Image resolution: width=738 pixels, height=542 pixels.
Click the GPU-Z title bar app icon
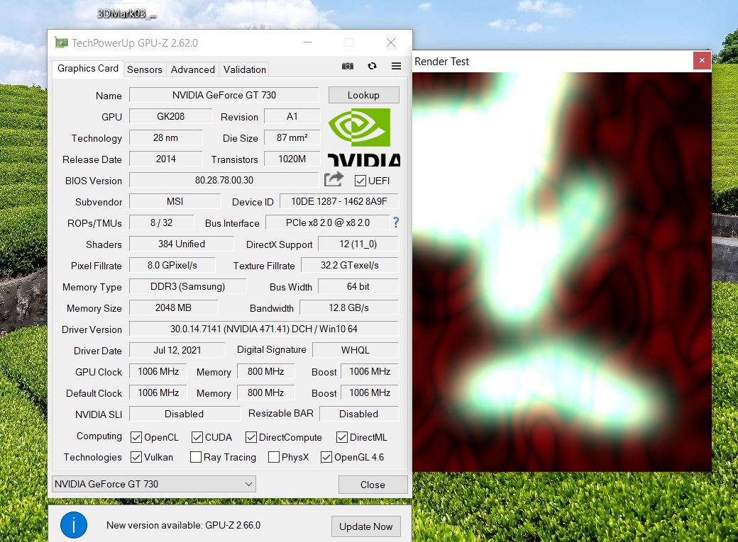61,43
